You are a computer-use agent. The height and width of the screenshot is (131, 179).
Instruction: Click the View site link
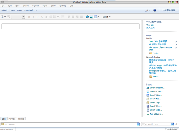150,25
